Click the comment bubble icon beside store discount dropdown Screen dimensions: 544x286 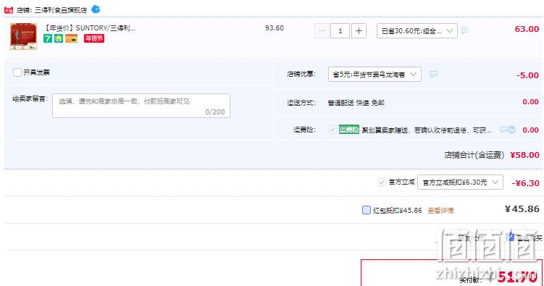[x=433, y=74]
